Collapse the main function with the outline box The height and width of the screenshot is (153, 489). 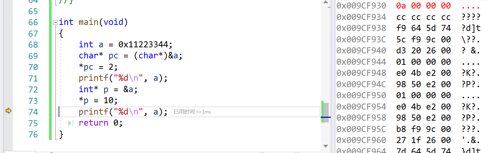[55, 22]
